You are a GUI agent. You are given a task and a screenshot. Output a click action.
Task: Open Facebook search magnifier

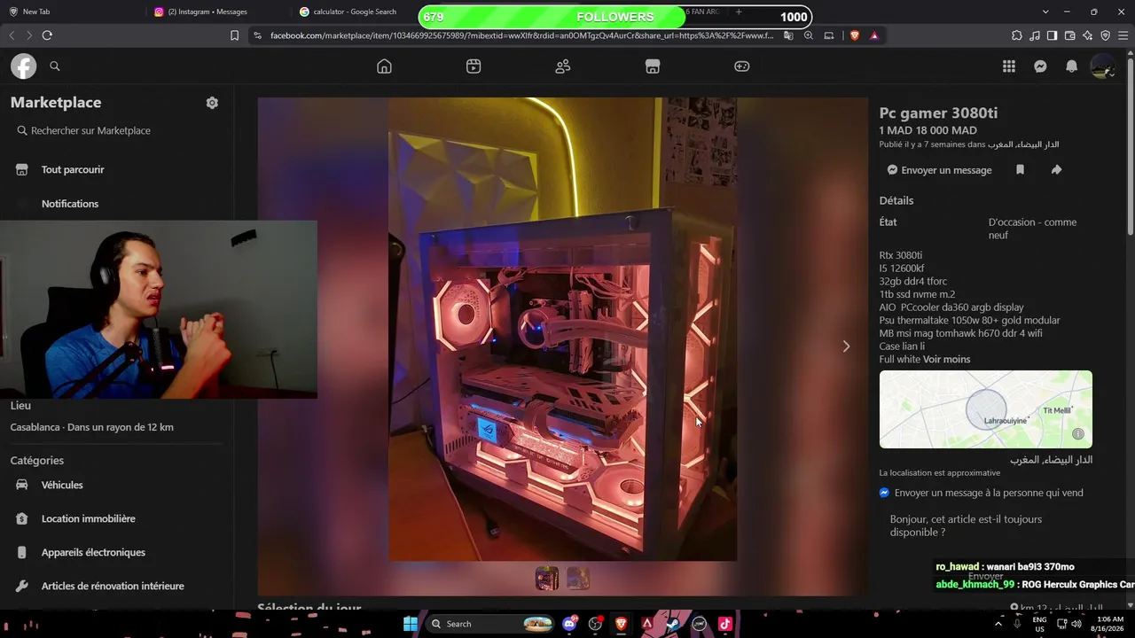[x=55, y=66]
